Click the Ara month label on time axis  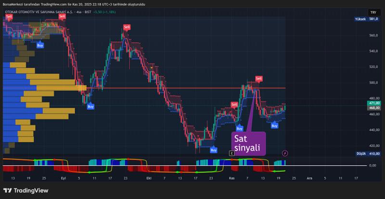[x=309, y=178]
